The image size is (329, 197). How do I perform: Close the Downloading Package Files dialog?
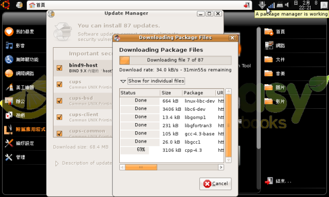(232, 38)
